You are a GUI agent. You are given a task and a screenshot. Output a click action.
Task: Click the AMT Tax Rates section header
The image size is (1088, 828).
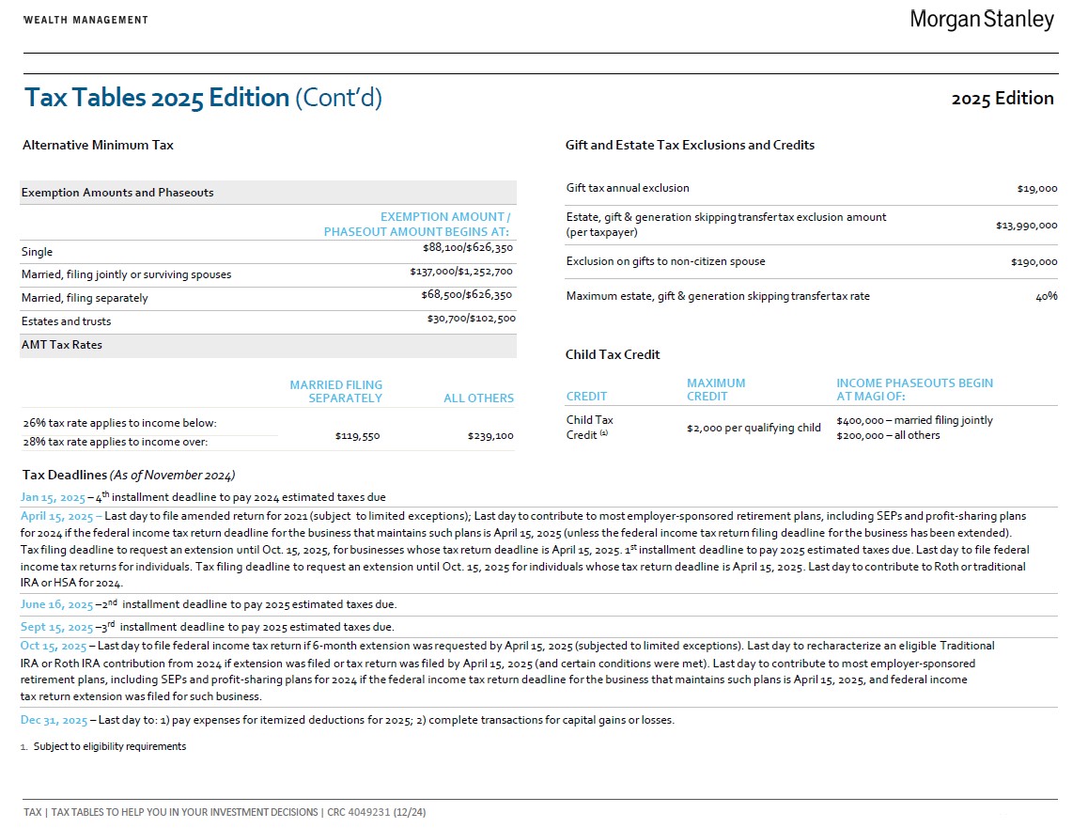[x=62, y=345]
